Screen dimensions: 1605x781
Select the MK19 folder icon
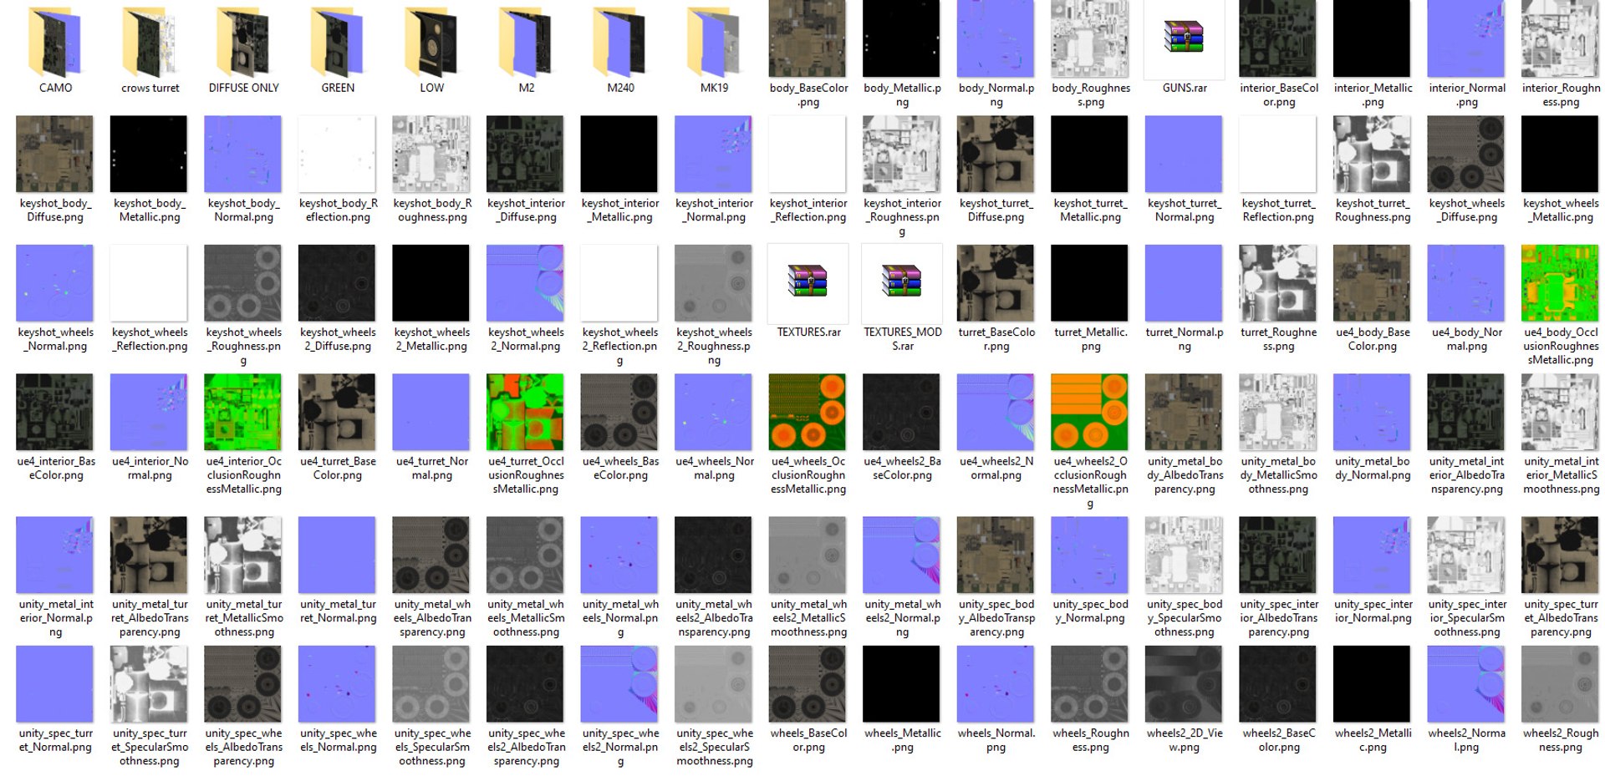pyautogui.click(x=714, y=40)
